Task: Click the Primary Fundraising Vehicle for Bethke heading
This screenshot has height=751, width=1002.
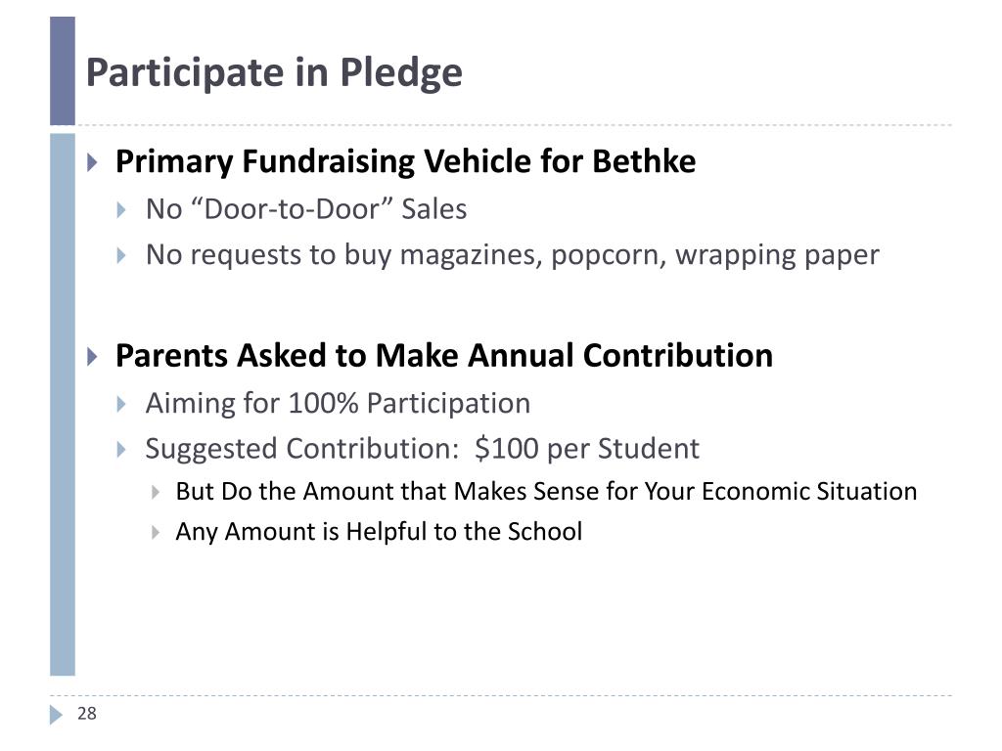Action: (x=406, y=161)
